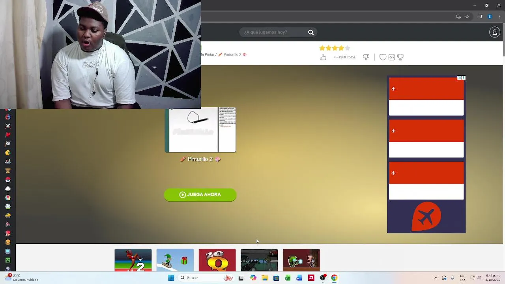Open weather widget showing 22°C
This screenshot has width=505, height=284.
coord(22,278)
